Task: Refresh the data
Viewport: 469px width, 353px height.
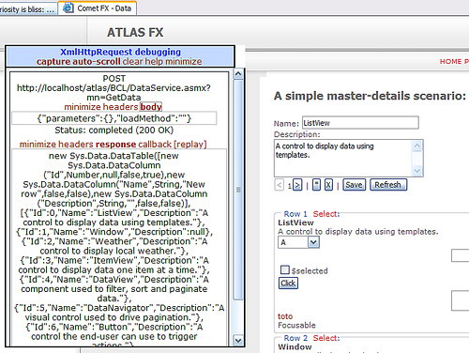Action: click(x=388, y=185)
